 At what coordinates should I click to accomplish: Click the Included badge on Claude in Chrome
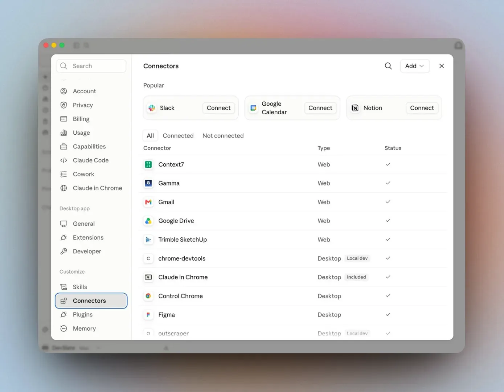(357, 277)
